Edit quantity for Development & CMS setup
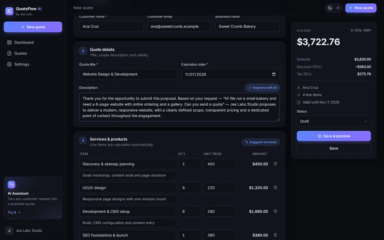The image size is (384, 240). tap(190, 211)
